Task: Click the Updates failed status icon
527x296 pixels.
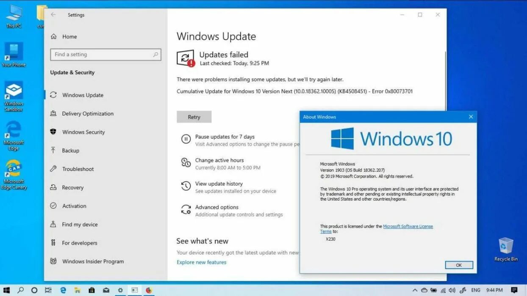Action: [x=186, y=58]
